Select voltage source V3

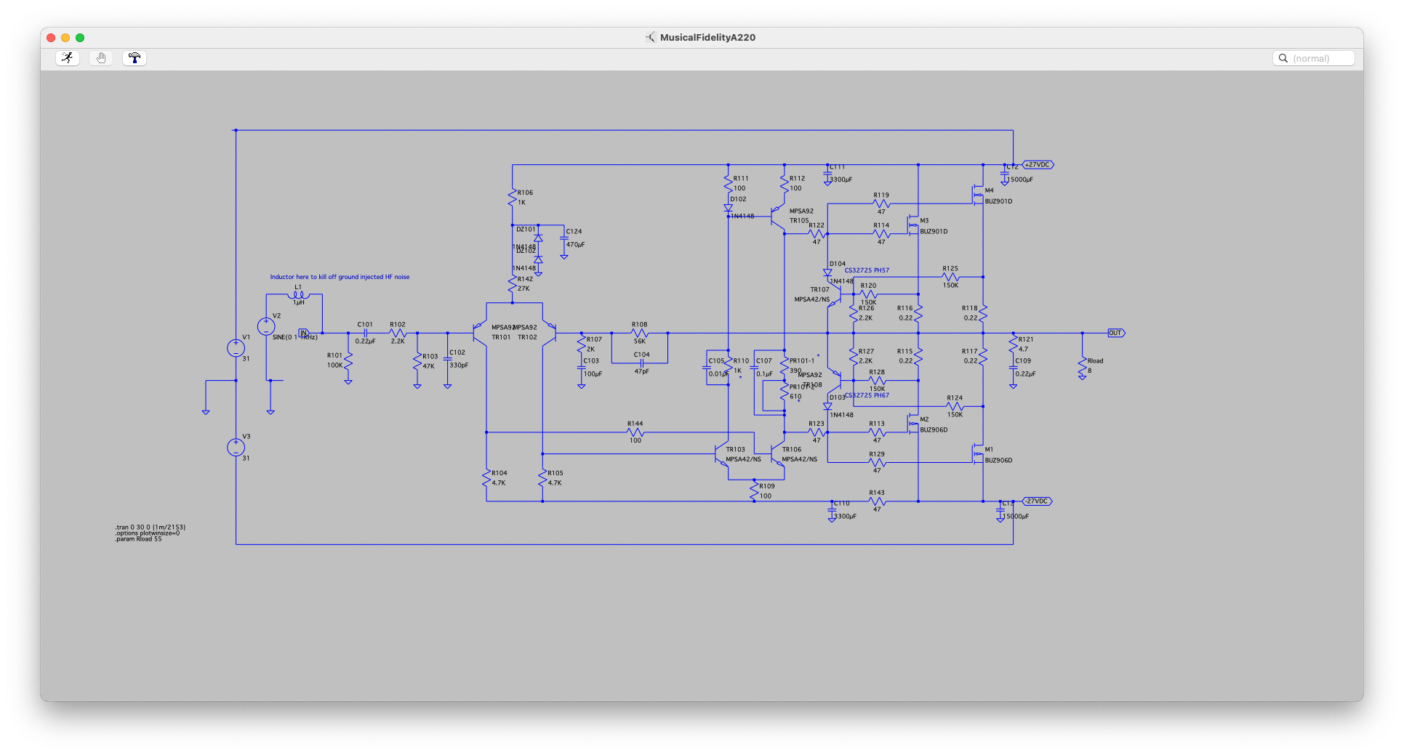point(236,448)
